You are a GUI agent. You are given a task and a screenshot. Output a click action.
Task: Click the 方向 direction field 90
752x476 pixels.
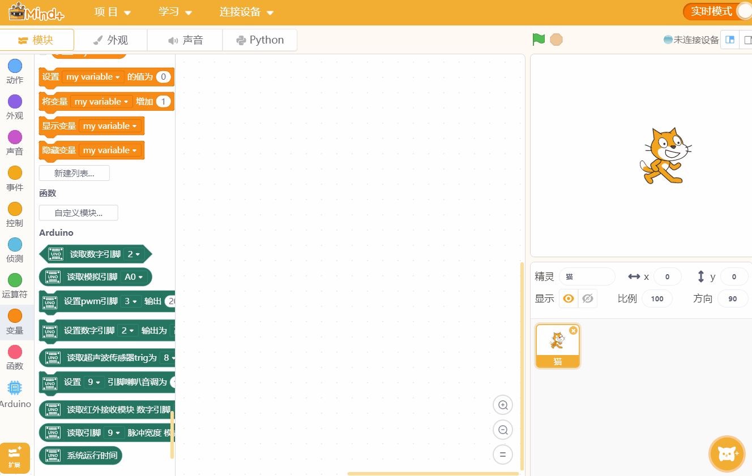click(x=733, y=298)
